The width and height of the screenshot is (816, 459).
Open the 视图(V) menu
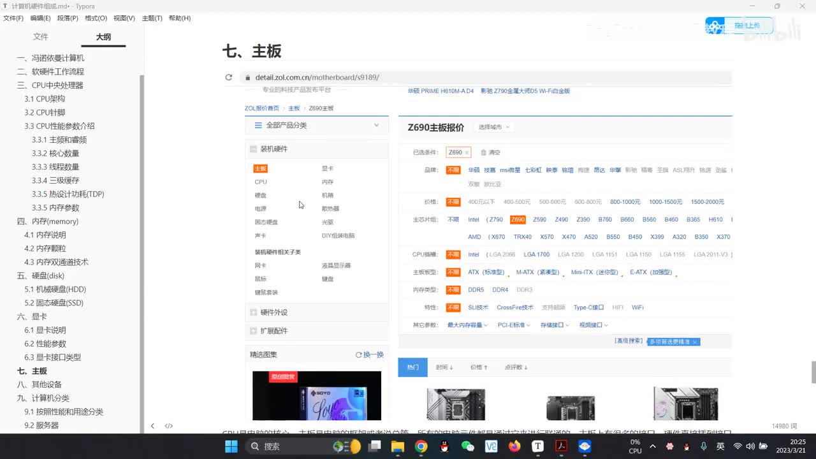(x=124, y=18)
